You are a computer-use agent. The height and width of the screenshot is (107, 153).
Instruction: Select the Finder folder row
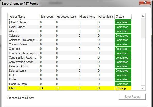click(70, 79)
